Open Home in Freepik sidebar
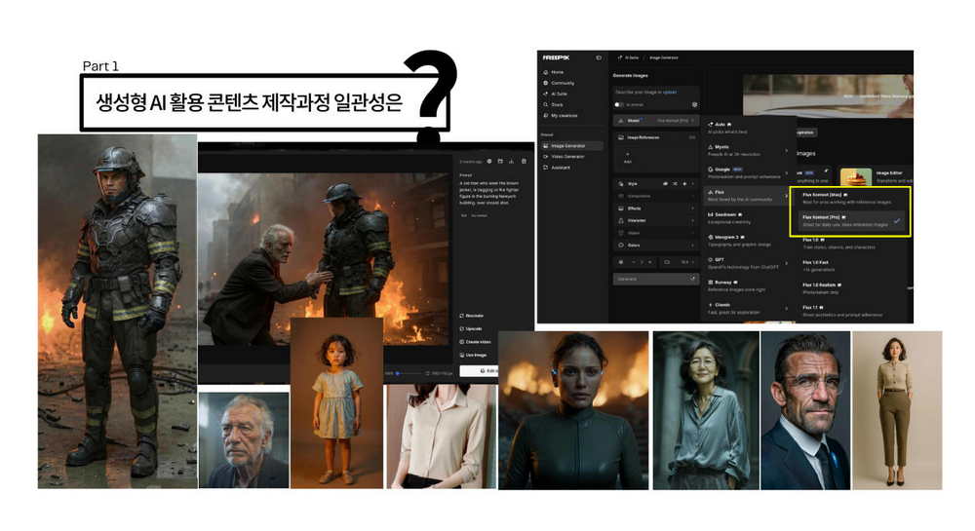This screenshot has width=975, height=531. pyautogui.click(x=554, y=72)
